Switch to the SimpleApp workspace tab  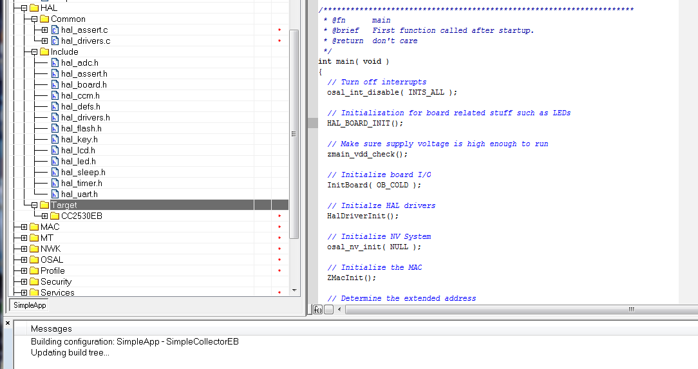[30, 305]
